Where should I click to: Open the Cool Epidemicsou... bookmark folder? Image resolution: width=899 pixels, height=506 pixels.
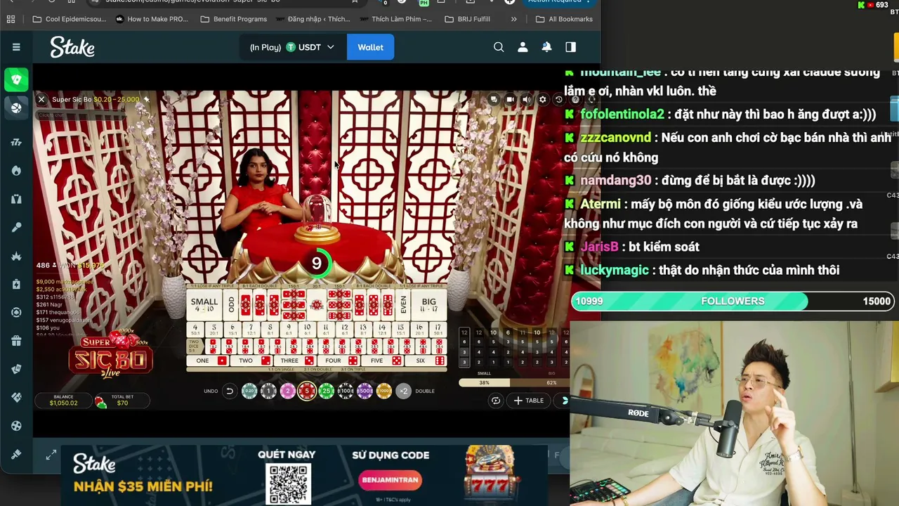69,19
